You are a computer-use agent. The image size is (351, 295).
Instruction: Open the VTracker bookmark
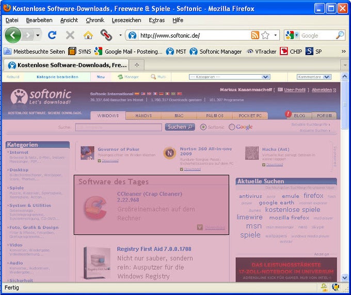point(261,52)
